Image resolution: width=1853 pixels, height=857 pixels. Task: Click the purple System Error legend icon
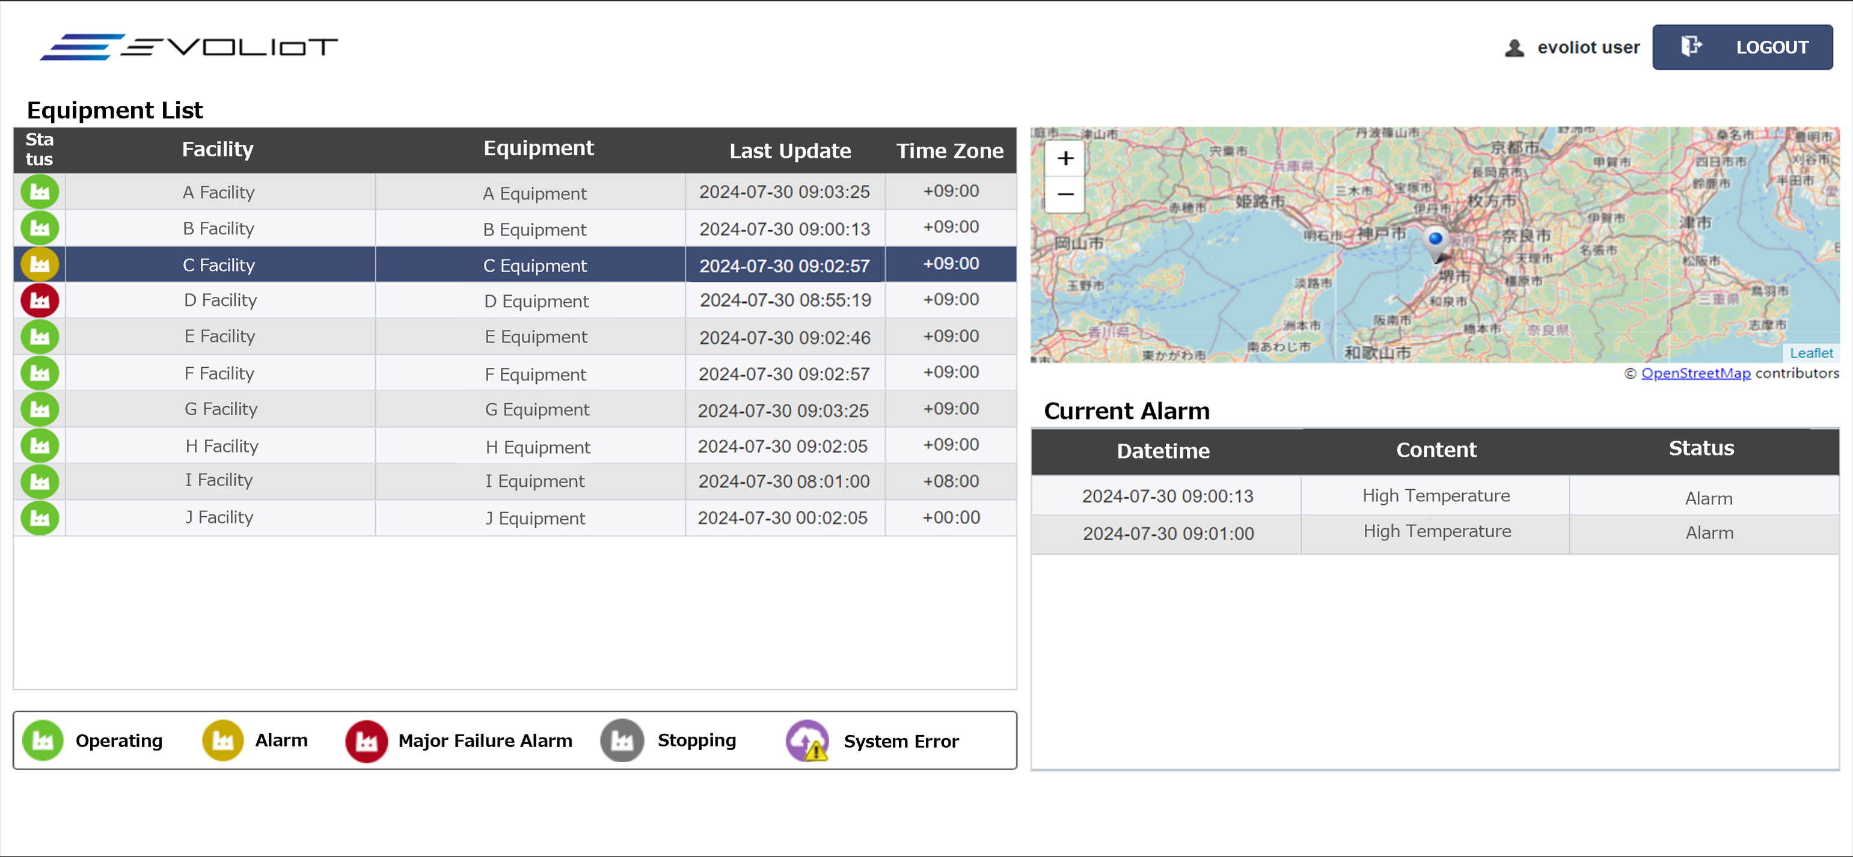tap(807, 740)
